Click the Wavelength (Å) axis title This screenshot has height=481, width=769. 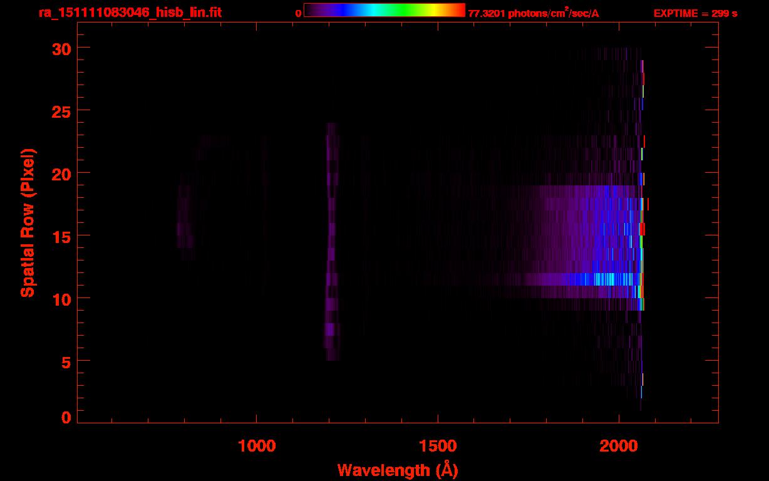pyautogui.click(x=398, y=470)
